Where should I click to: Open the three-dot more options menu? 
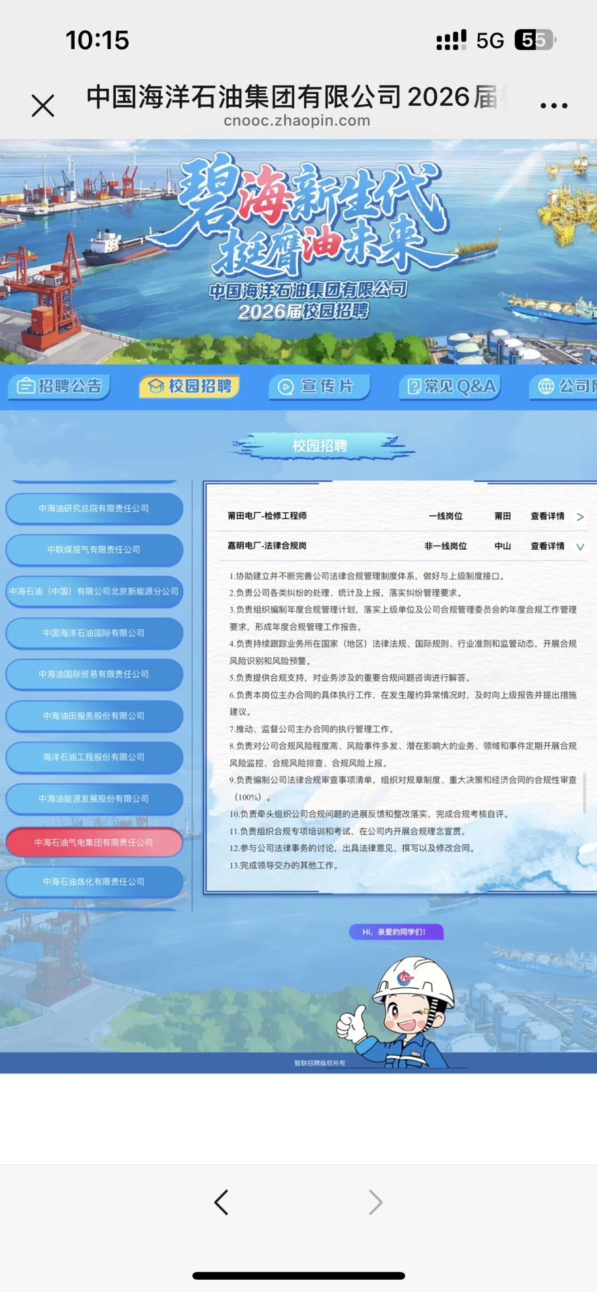[x=554, y=106]
